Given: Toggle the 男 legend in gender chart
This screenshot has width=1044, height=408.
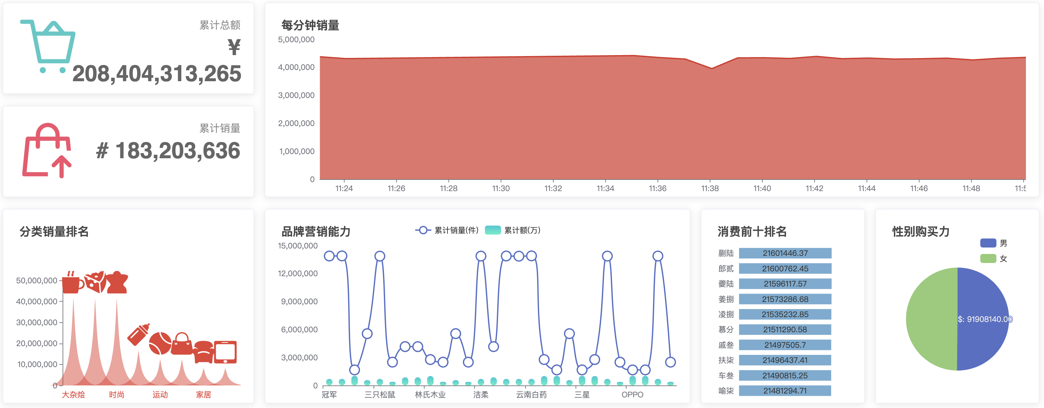Looking at the screenshot, I should [994, 243].
